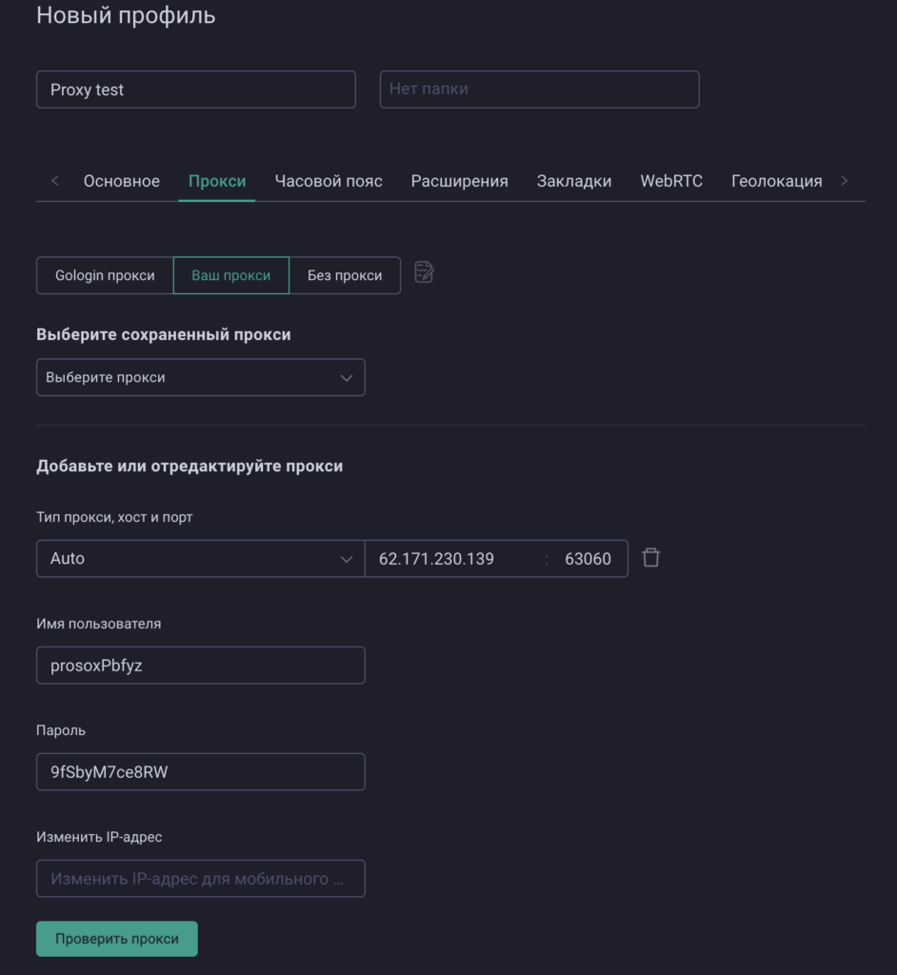The width and height of the screenshot is (897, 975).
Task: Open the Закладки tab
Action: coord(573,180)
